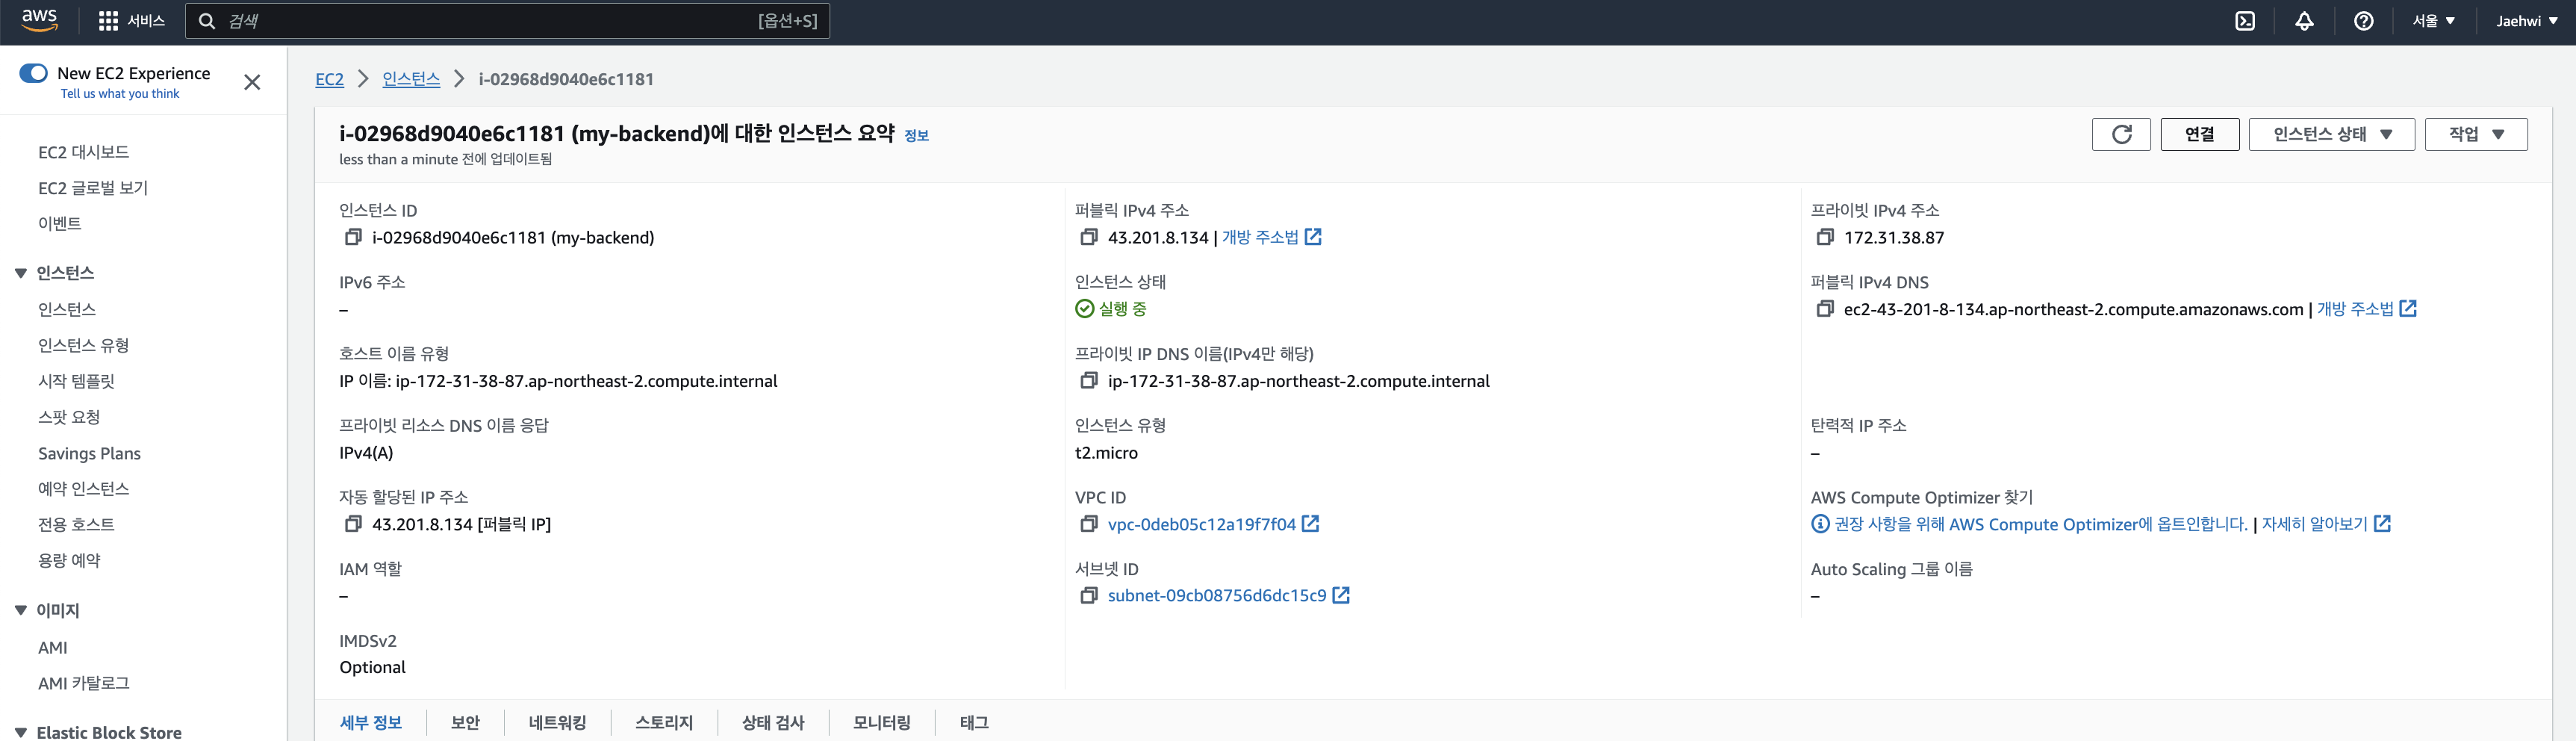This screenshot has width=2576, height=741.
Task: Open the public DNS open address link
Action: pos(2366,309)
